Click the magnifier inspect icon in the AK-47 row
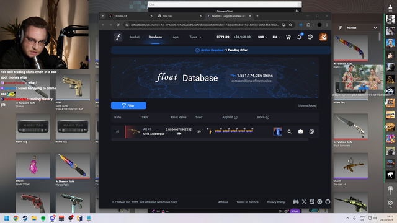The height and width of the screenshot is (223, 397). pyautogui.click(x=290, y=132)
